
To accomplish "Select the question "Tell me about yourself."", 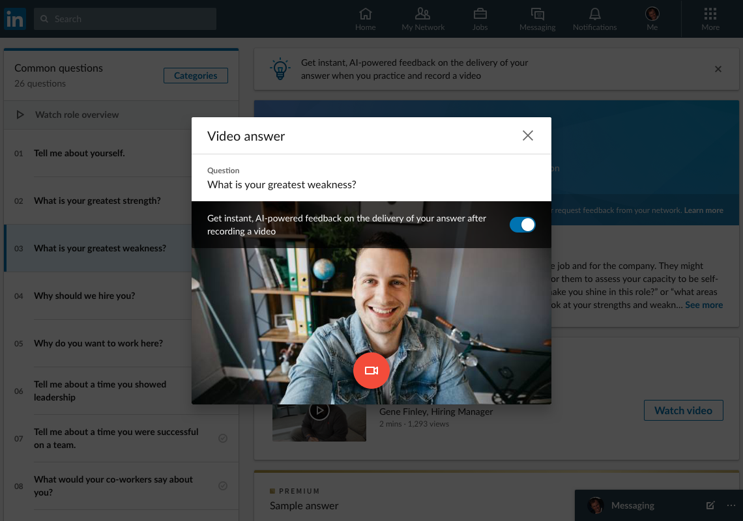I will coord(80,153).
